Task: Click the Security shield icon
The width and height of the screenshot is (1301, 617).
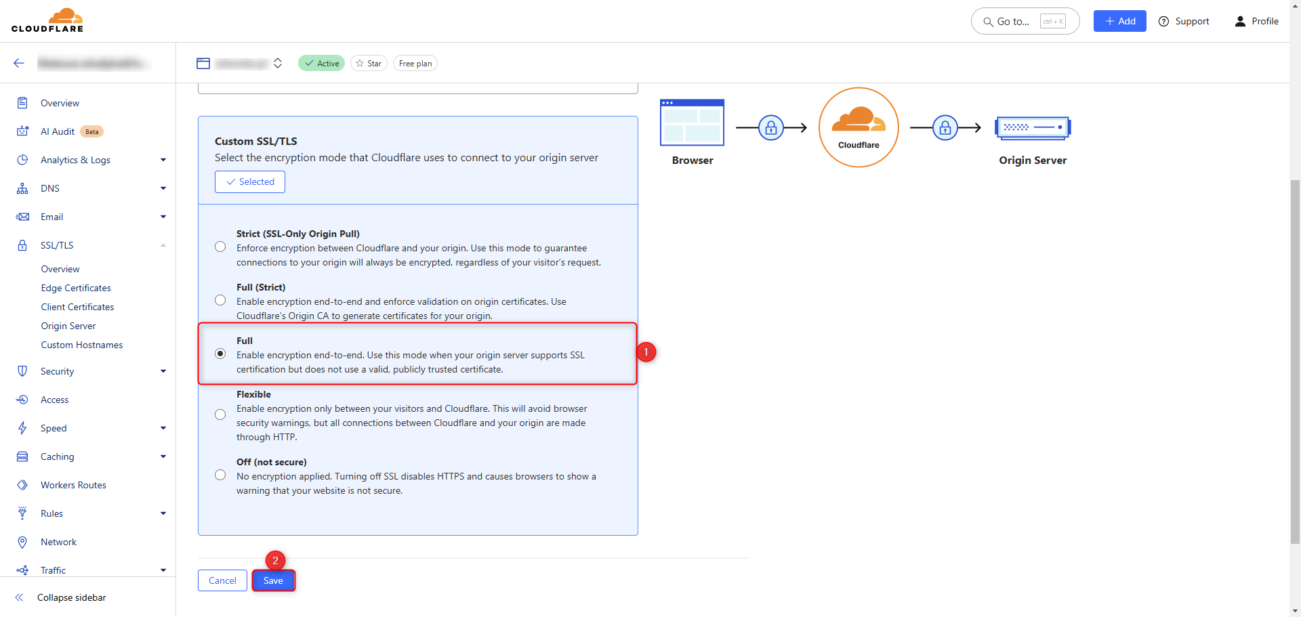Action: pyautogui.click(x=22, y=371)
